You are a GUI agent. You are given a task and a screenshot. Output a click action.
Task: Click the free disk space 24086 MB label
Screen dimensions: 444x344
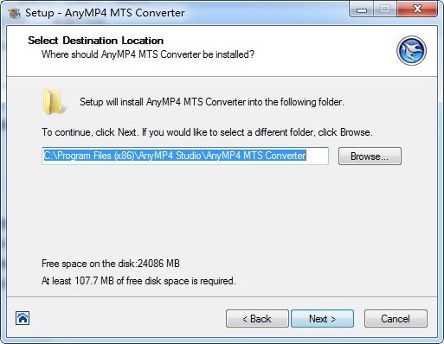(x=111, y=264)
